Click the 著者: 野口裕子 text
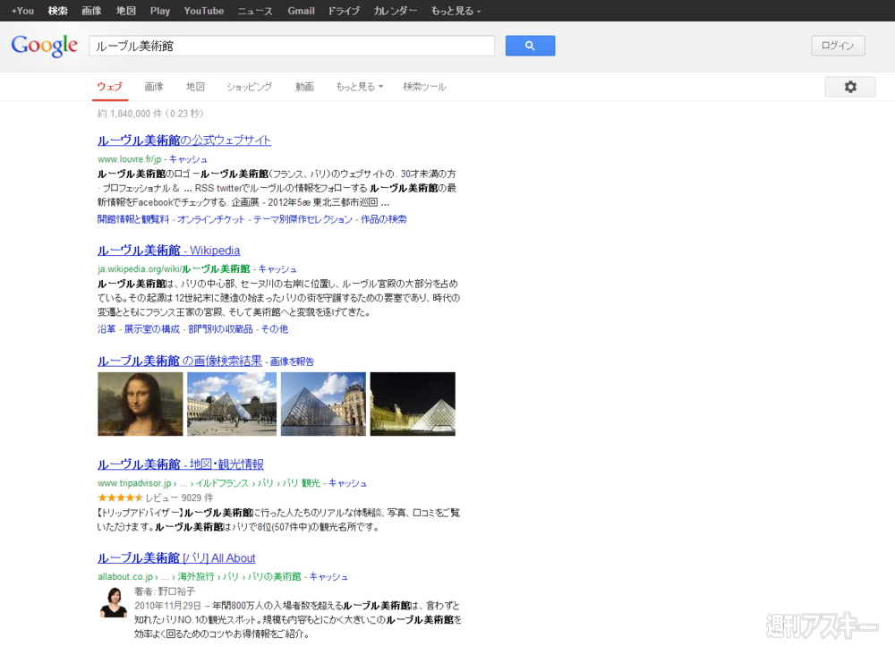Image resolution: width=895 pixels, height=655 pixels. (165, 591)
